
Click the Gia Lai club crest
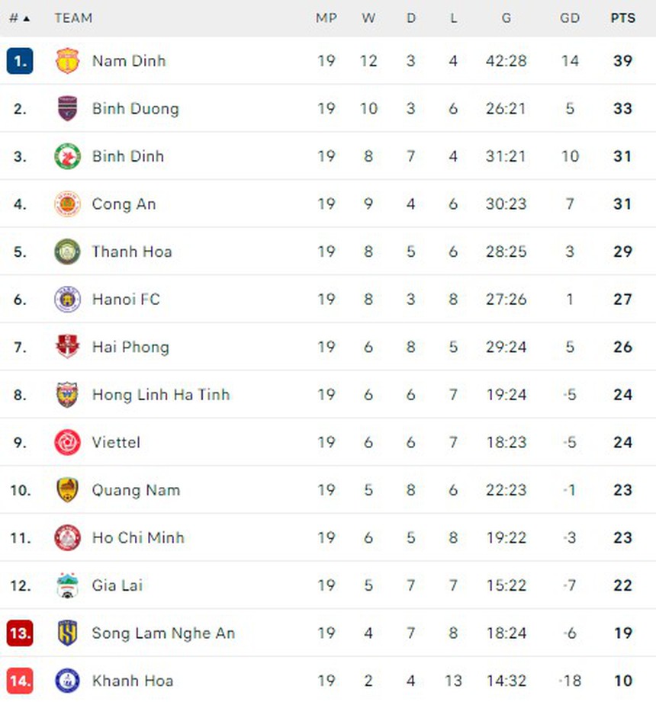(x=66, y=585)
